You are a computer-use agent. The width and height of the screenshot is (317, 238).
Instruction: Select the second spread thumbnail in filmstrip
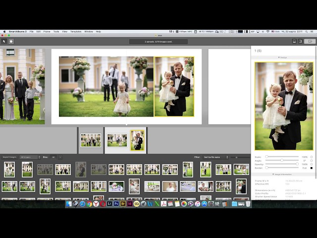pyautogui.click(x=125, y=140)
